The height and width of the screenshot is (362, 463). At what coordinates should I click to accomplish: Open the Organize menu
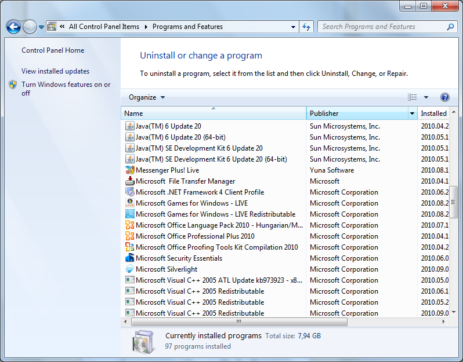(147, 97)
